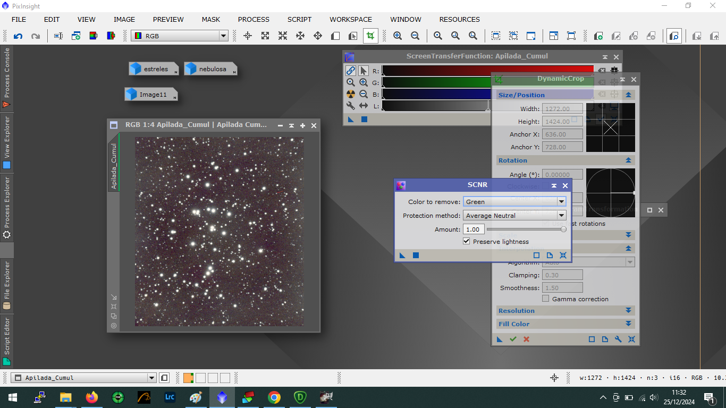Image resolution: width=726 pixels, height=408 pixels.
Task: Open the estreles process icon
Action: pos(154,69)
